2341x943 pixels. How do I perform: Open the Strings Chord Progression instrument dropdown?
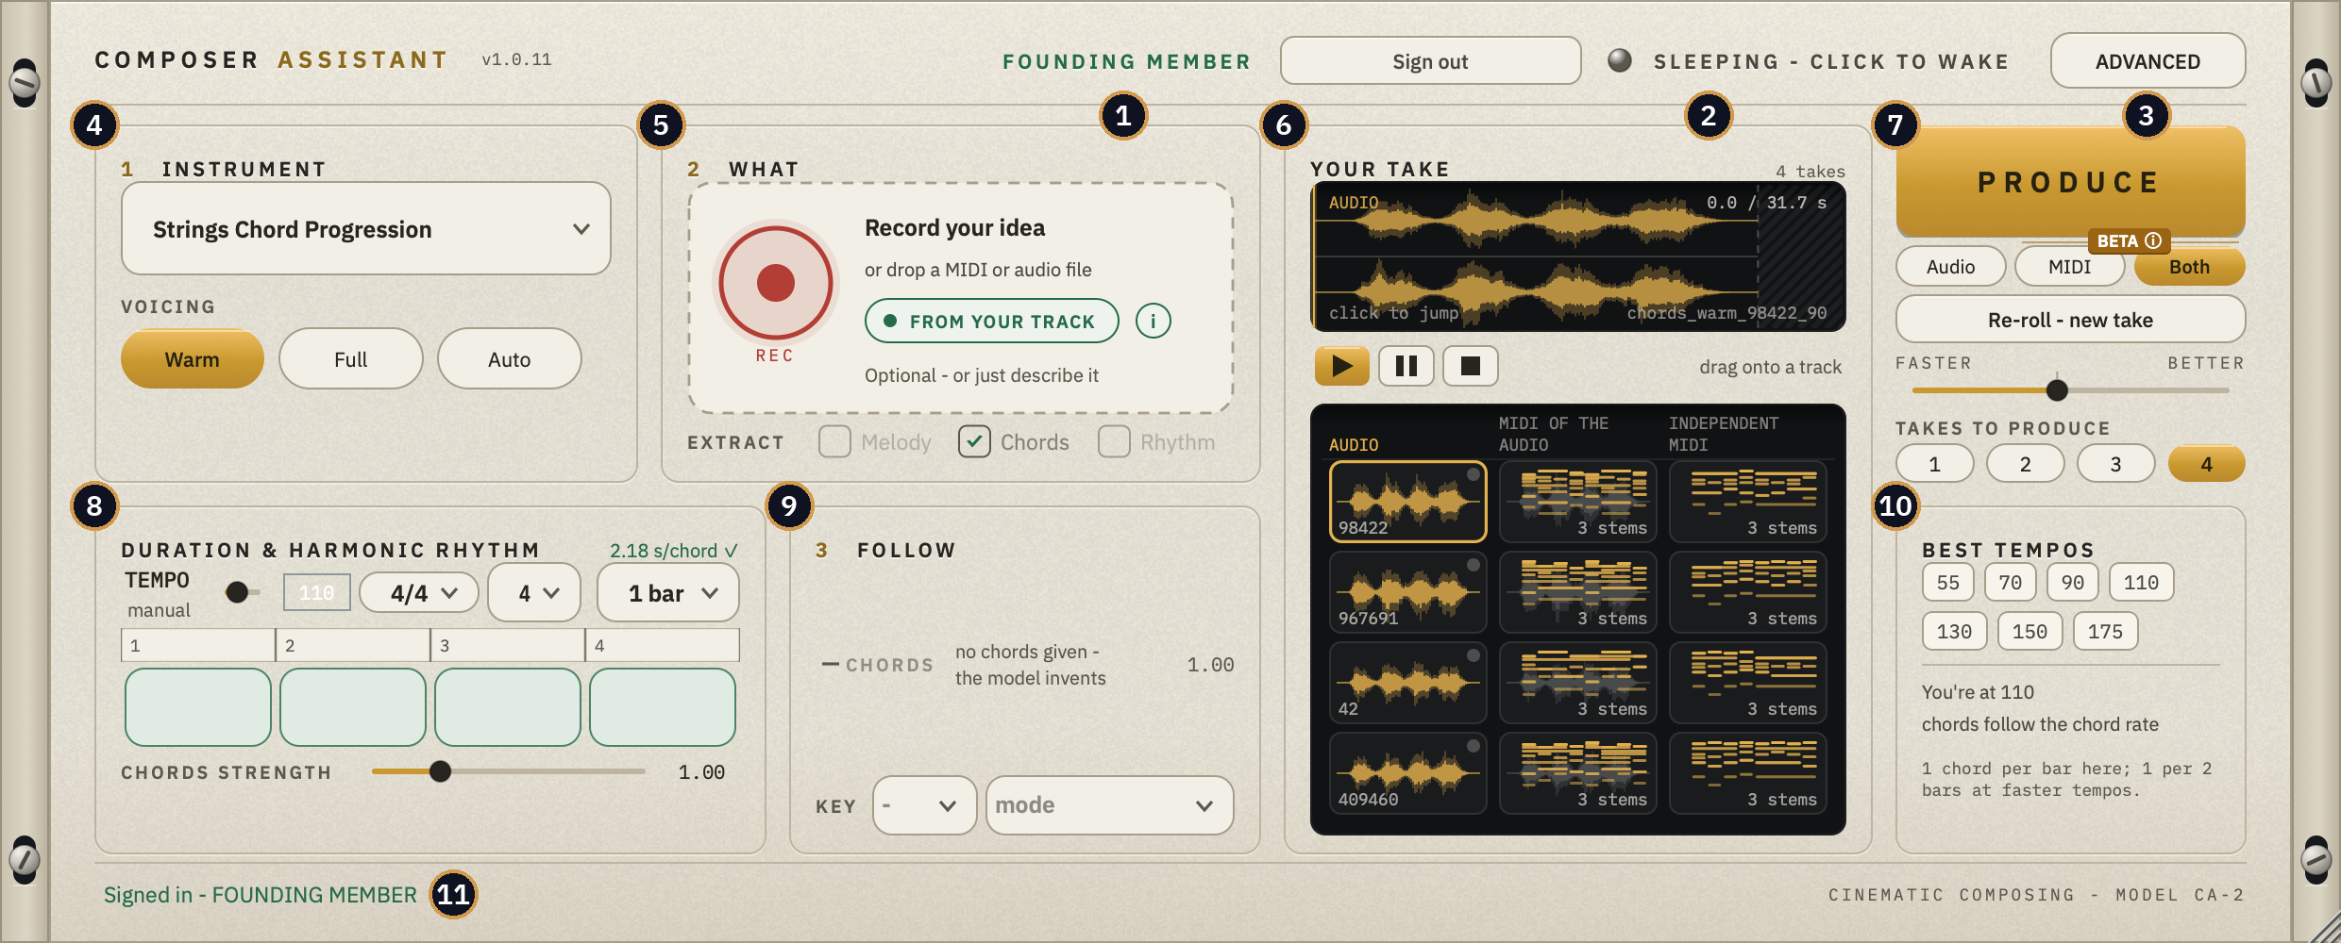(366, 229)
